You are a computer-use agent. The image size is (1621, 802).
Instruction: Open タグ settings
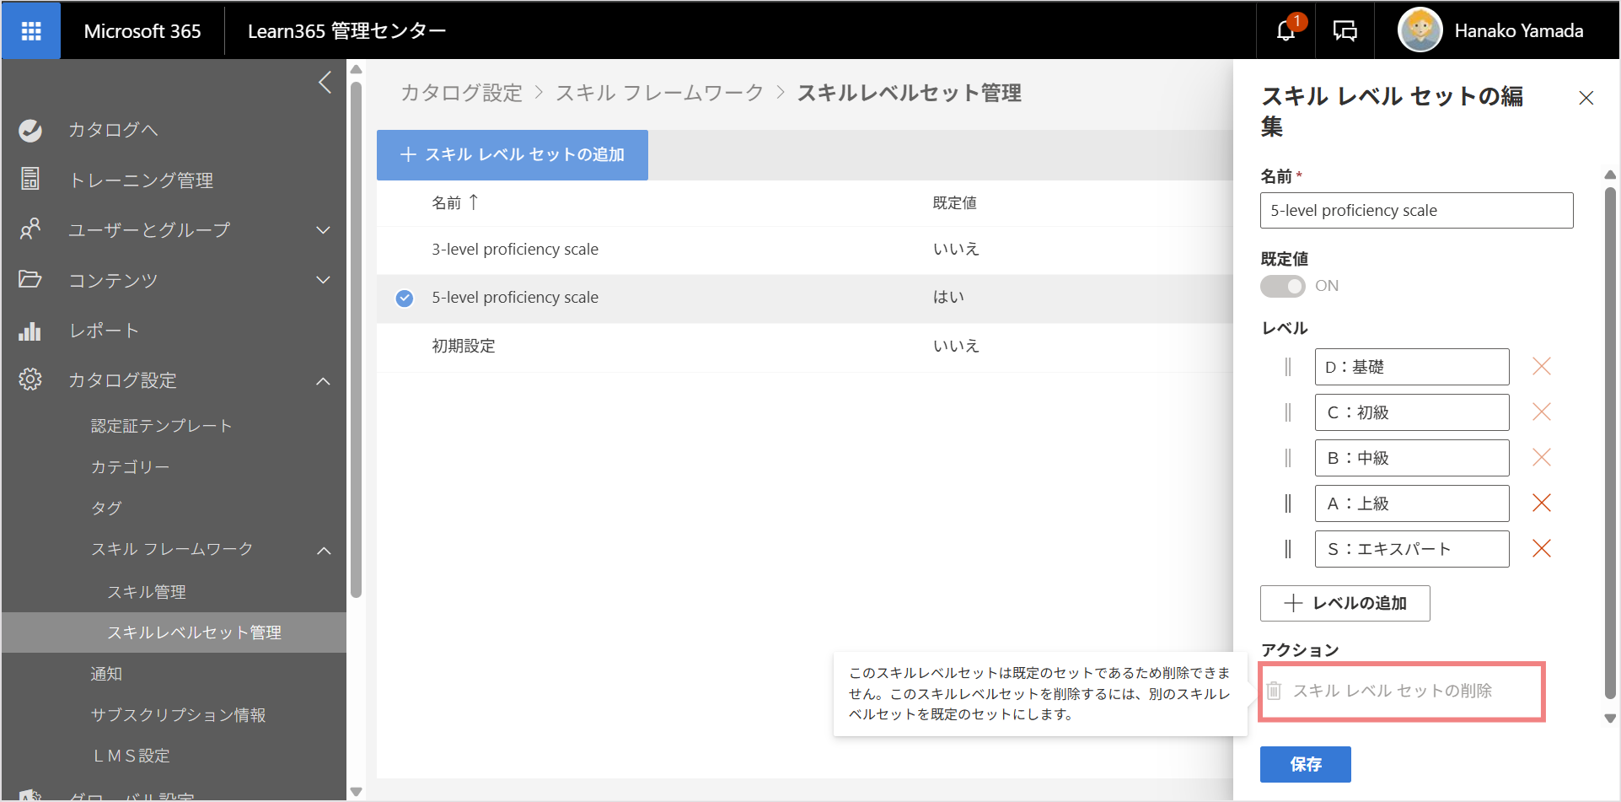tap(106, 508)
